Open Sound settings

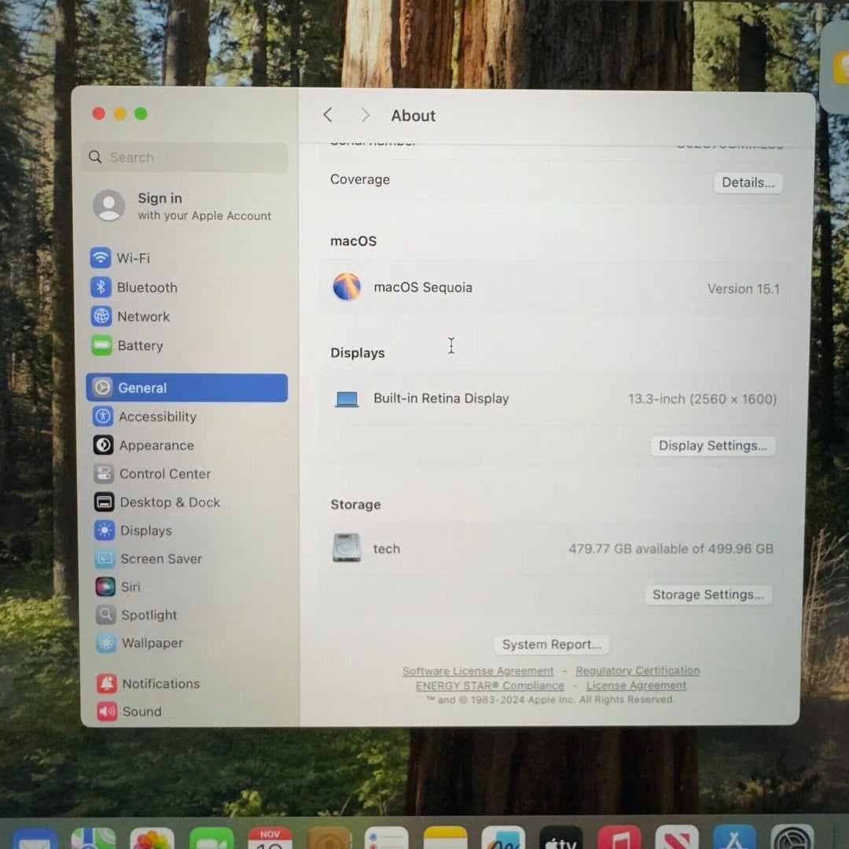pyautogui.click(x=141, y=711)
